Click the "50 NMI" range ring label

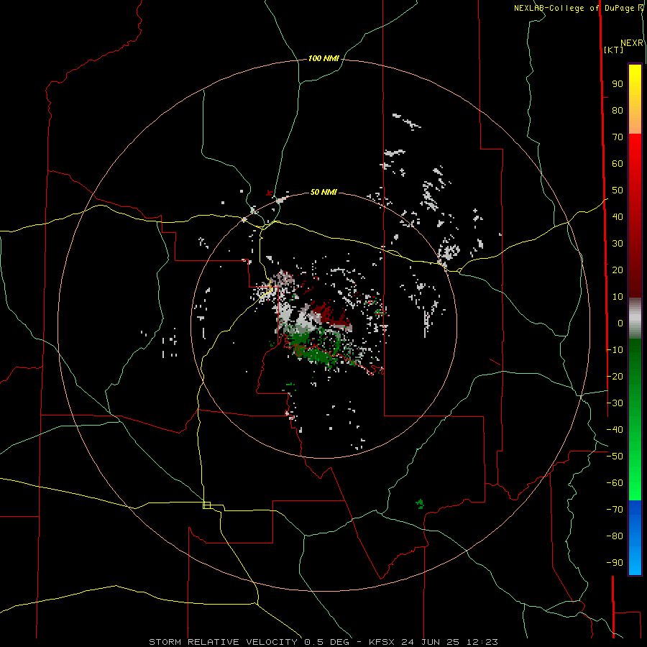click(323, 192)
